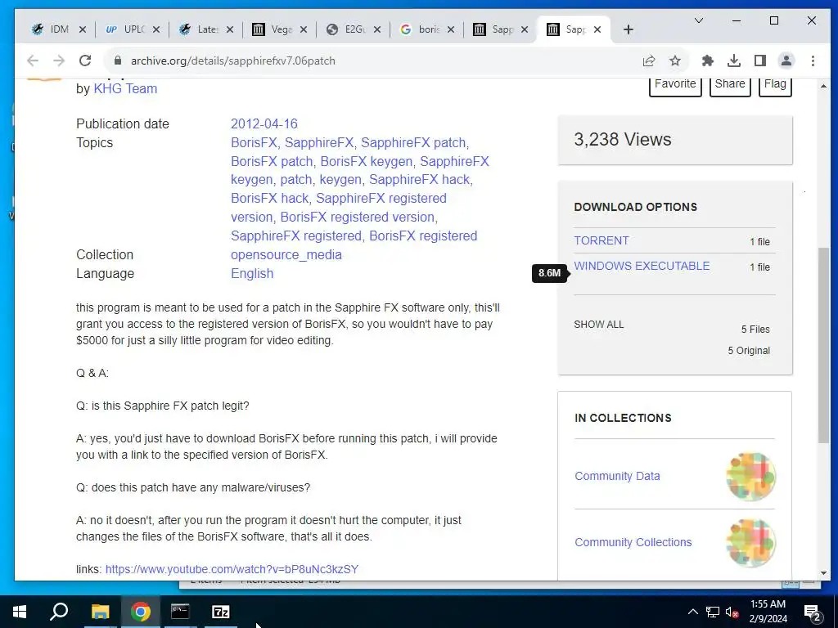Open the Windows Start menu
The height and width of the screenshot is (628, 838).
pos(20,612)
